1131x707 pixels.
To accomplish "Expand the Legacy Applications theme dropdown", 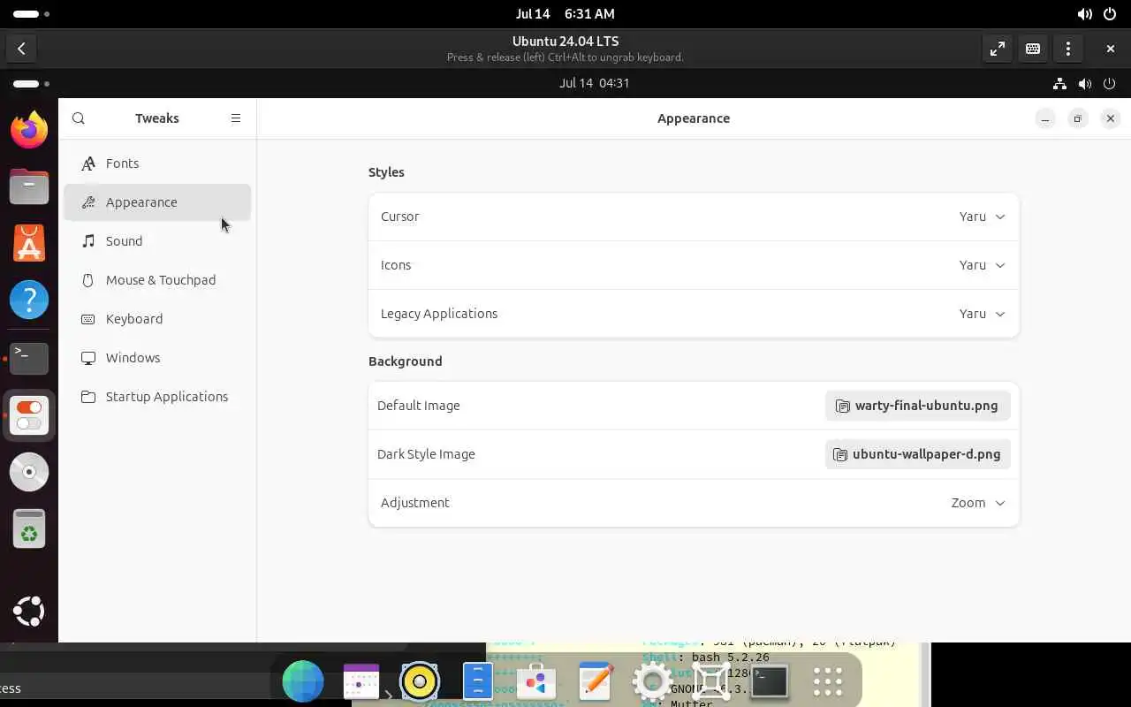I will [x=694, y=314].
